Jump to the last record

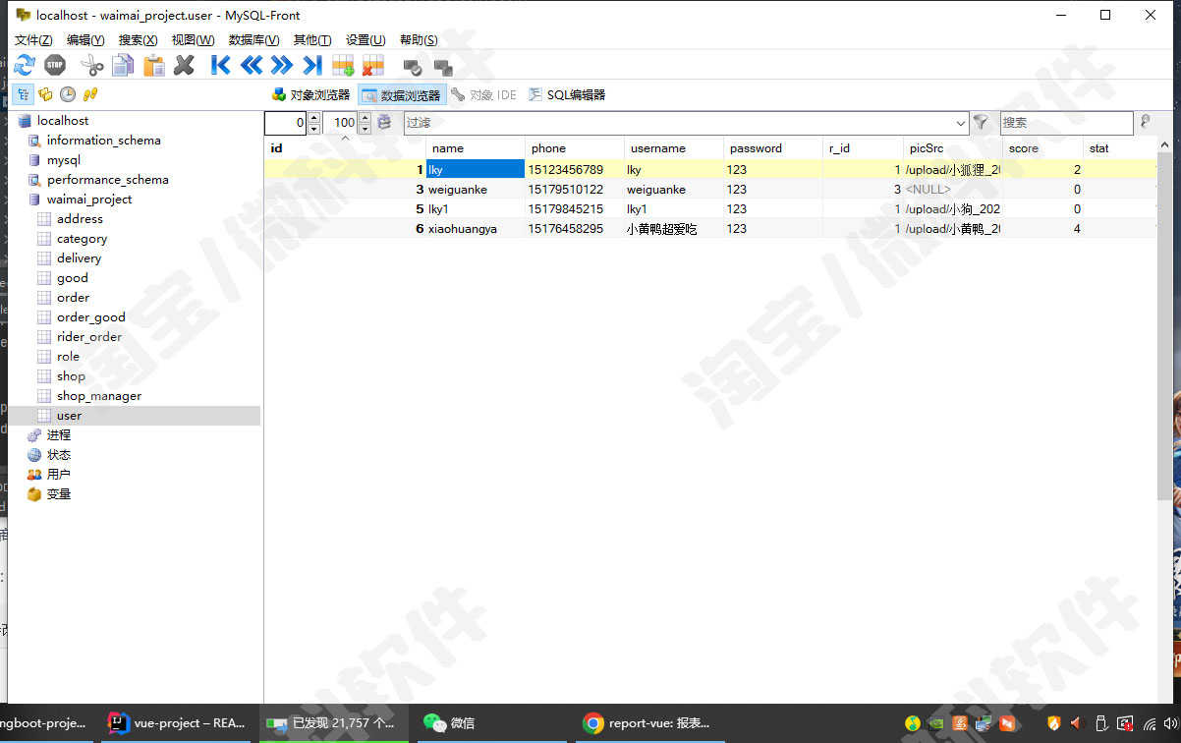(x=312, y=66)
